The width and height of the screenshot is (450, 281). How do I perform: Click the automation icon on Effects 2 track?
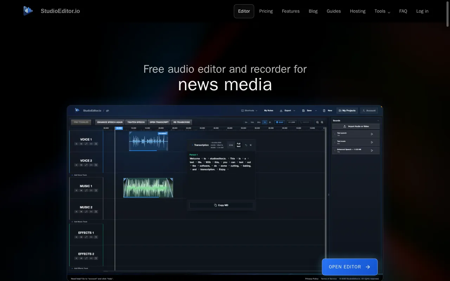point(86,258)
